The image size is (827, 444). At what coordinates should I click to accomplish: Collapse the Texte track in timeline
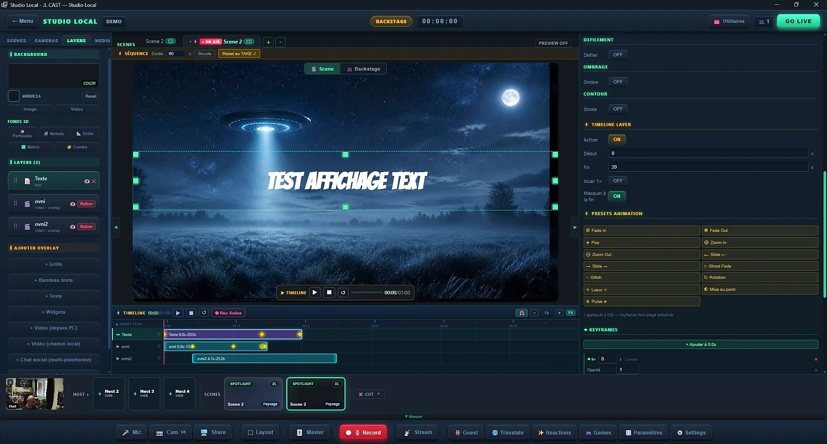[x=118, y=334]
